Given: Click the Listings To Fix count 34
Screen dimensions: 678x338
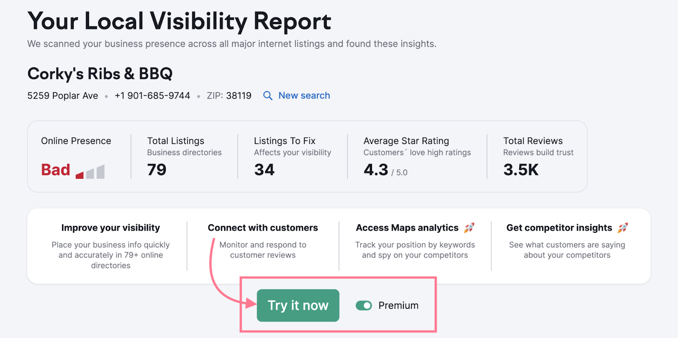Looking at the screenshot, I should (264, 170).
